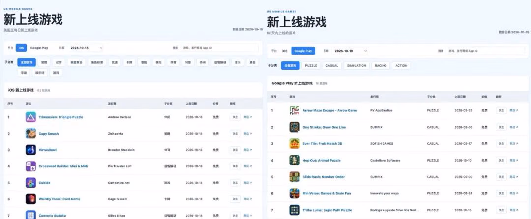Open the store link in the VirtualBowl row
The height and width of the screenshot is (219, 531).
(x=247, y=150)
